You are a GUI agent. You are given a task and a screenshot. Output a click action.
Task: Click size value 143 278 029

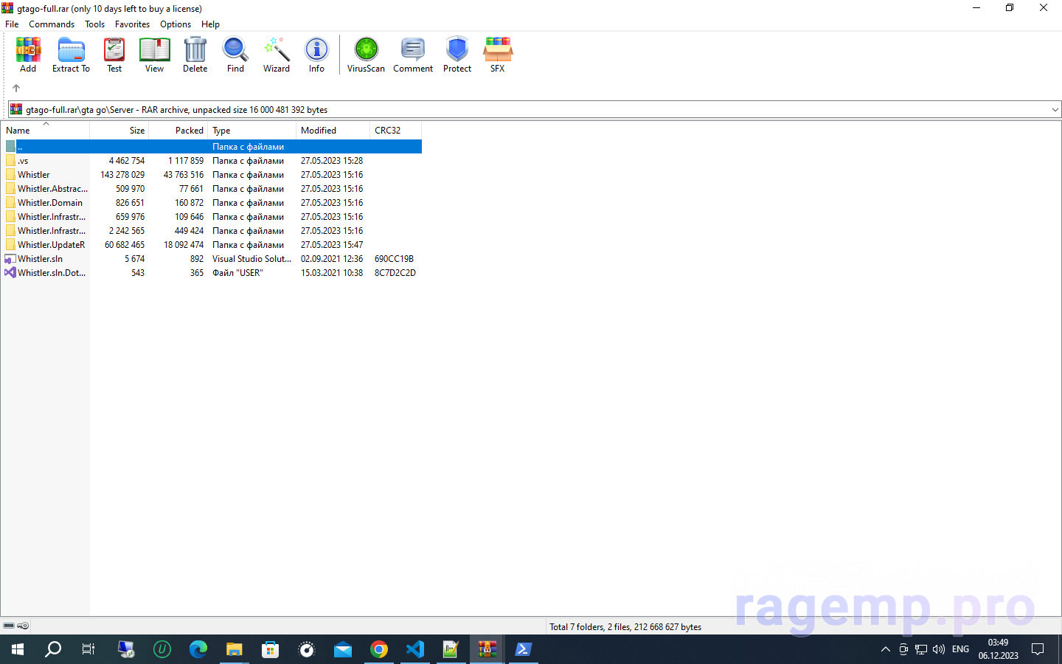click(122, 174)
